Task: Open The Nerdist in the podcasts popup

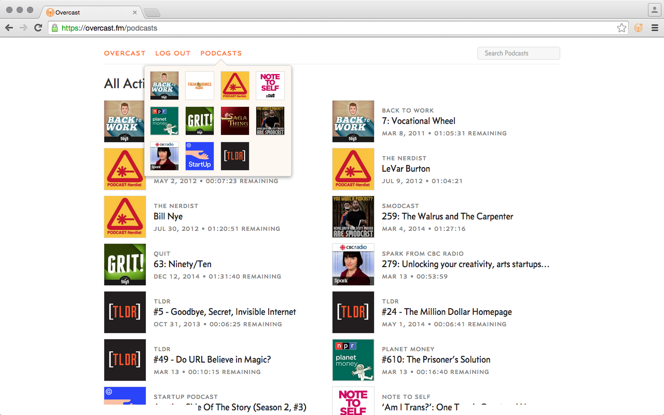Action: pyautogui.click(x=235, y=86)
